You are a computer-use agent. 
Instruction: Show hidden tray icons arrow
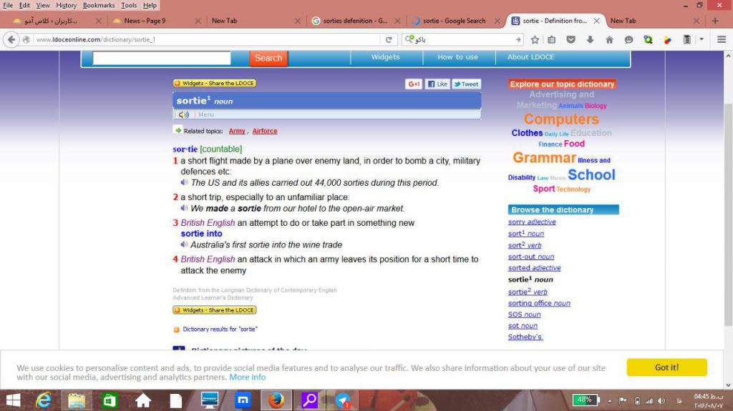click(x=610, y=401)
